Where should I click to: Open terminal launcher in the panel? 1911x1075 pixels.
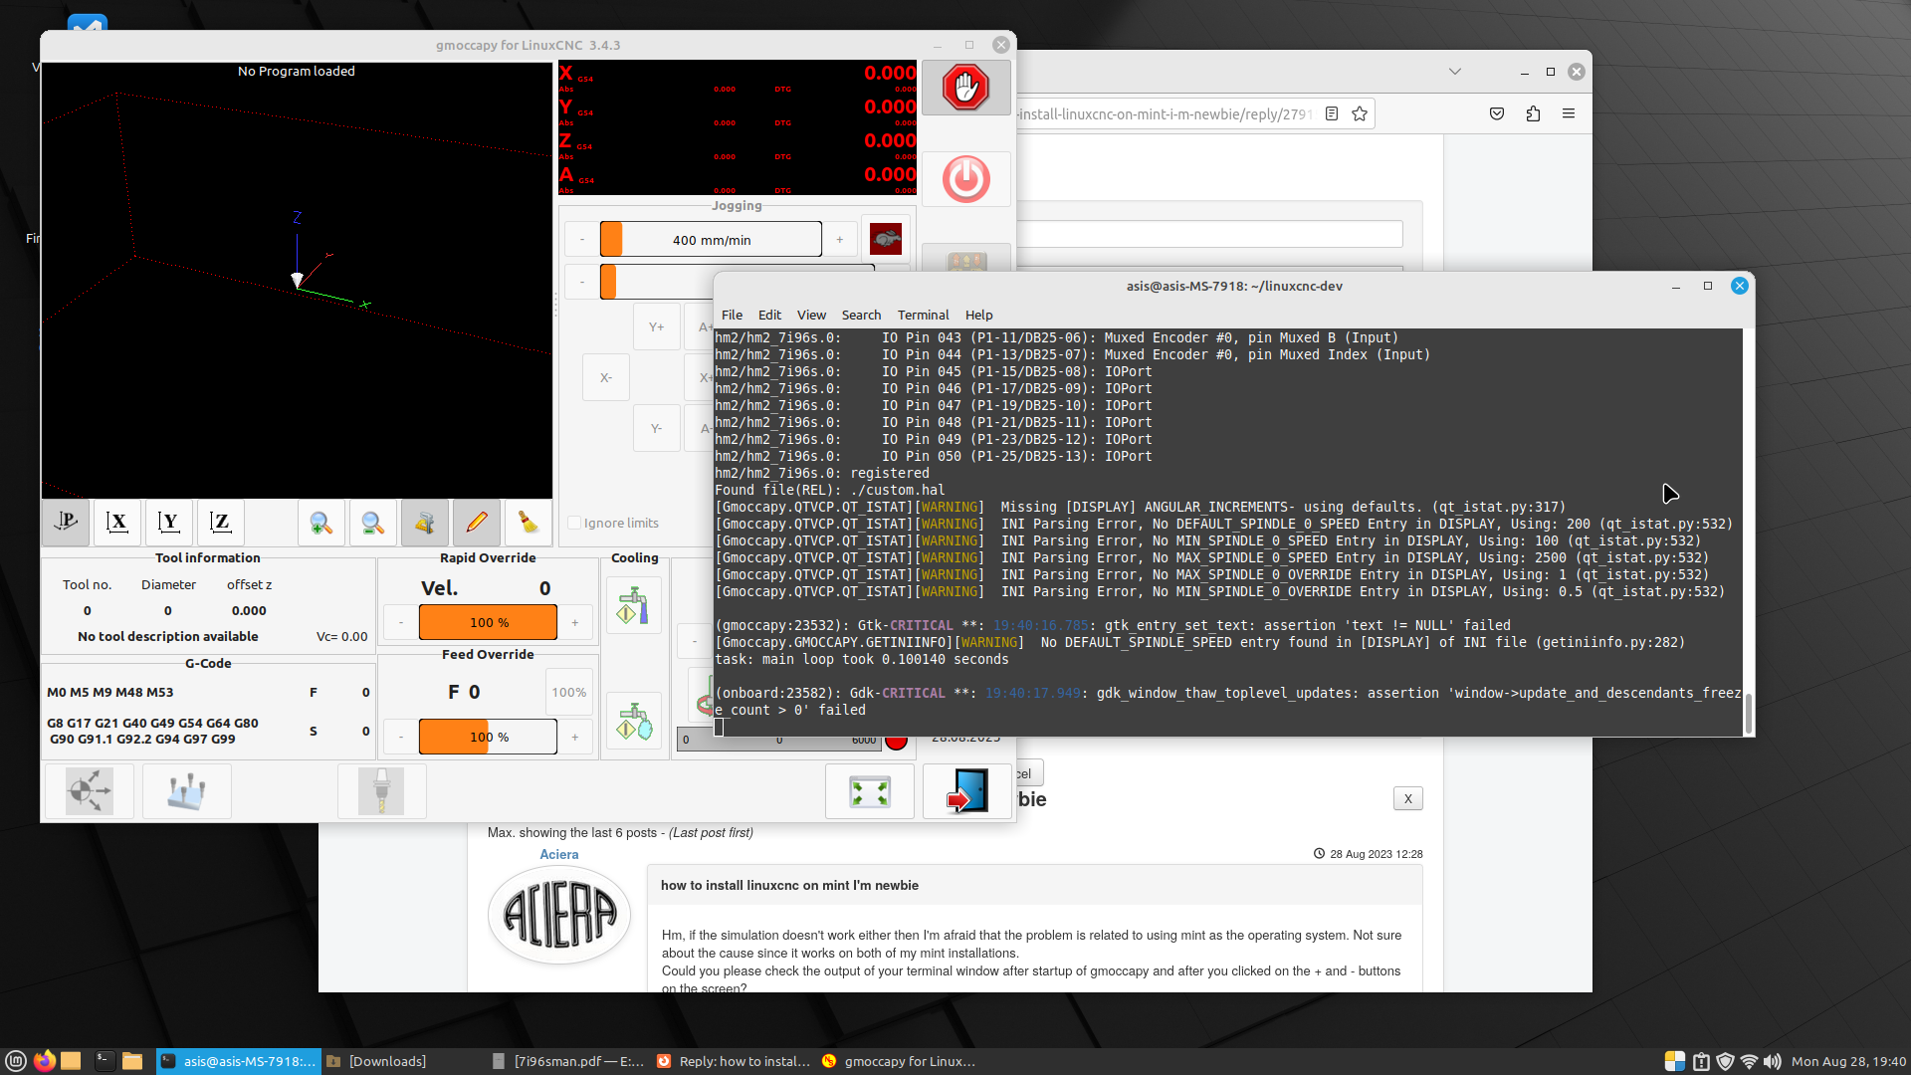[x=105, y=1061]
